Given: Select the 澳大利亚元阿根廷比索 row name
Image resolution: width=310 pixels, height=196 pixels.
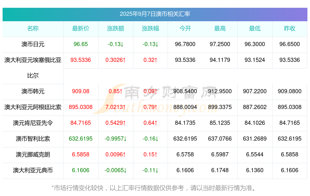Looking at the screenshot, I should tap(33, 107).
